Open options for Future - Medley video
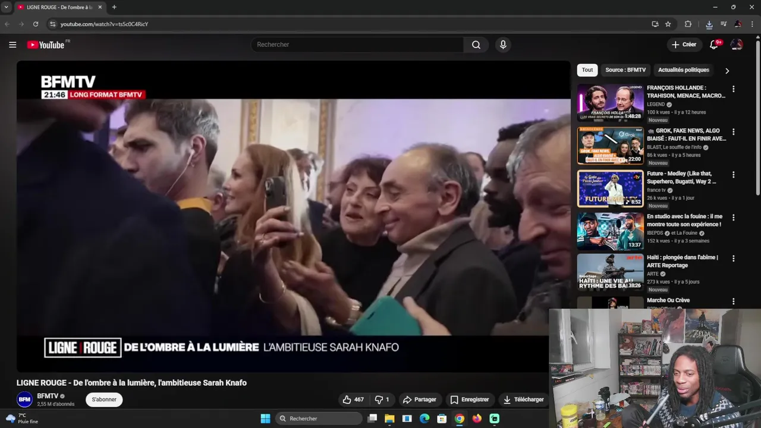This screenshot has height=428, width=761. tap(733, 175)
